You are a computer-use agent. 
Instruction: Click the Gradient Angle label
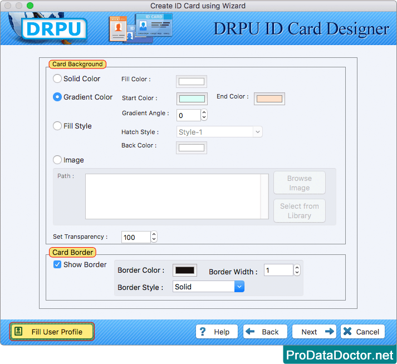click(x=145, y=113)
